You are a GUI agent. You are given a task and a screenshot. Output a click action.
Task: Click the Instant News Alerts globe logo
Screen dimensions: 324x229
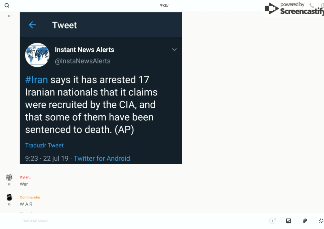click(37, 55)
